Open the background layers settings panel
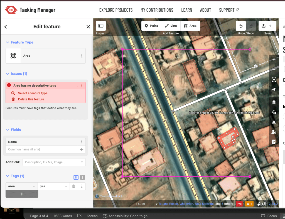Image resolution: width=285 pixels, height=219 pixels. 274,102
